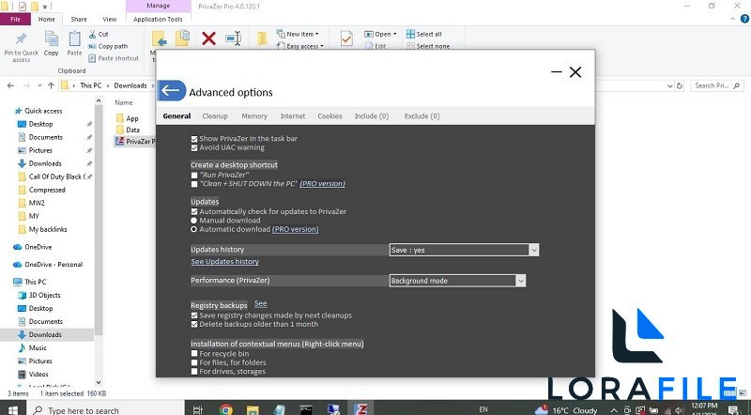
Task: Click Cut in the Clipboard group
Action: [99, 34]
